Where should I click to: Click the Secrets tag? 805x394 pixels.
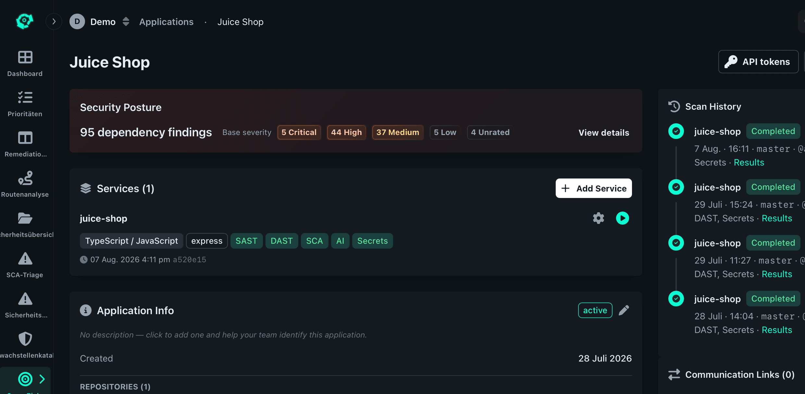coord(373,241)
